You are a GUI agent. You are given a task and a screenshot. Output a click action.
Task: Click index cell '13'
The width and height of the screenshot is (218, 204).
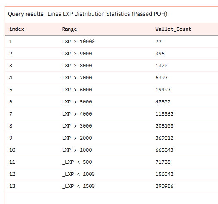click(x=12, y=186)
